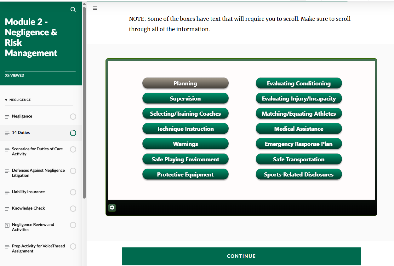Open course search with the magnifying glass icon

tap(73, 9)
